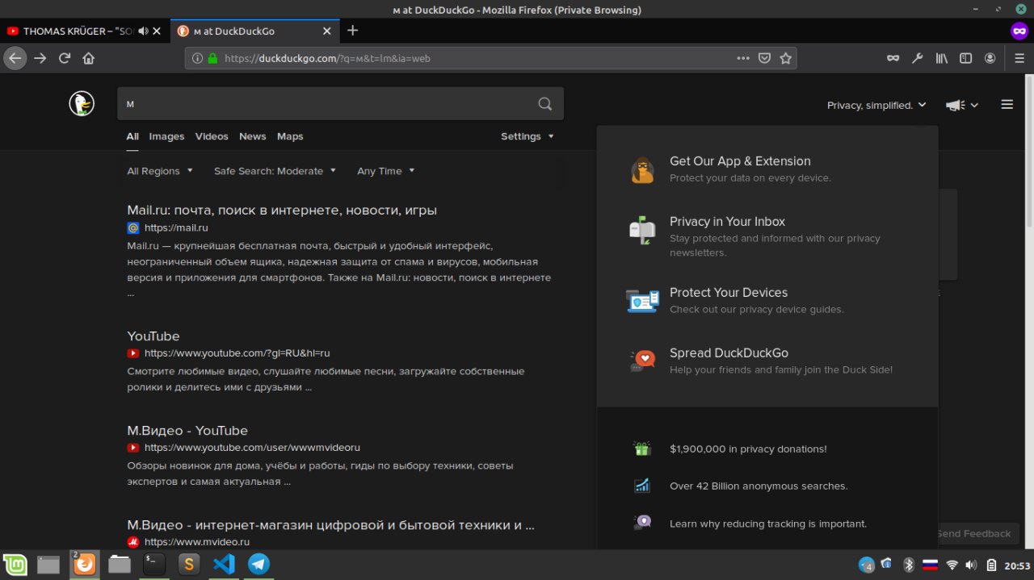This screenshot has width=1034, height=580.
Task: Open Telegram from the taskbar
Action: tap(258, 564)
